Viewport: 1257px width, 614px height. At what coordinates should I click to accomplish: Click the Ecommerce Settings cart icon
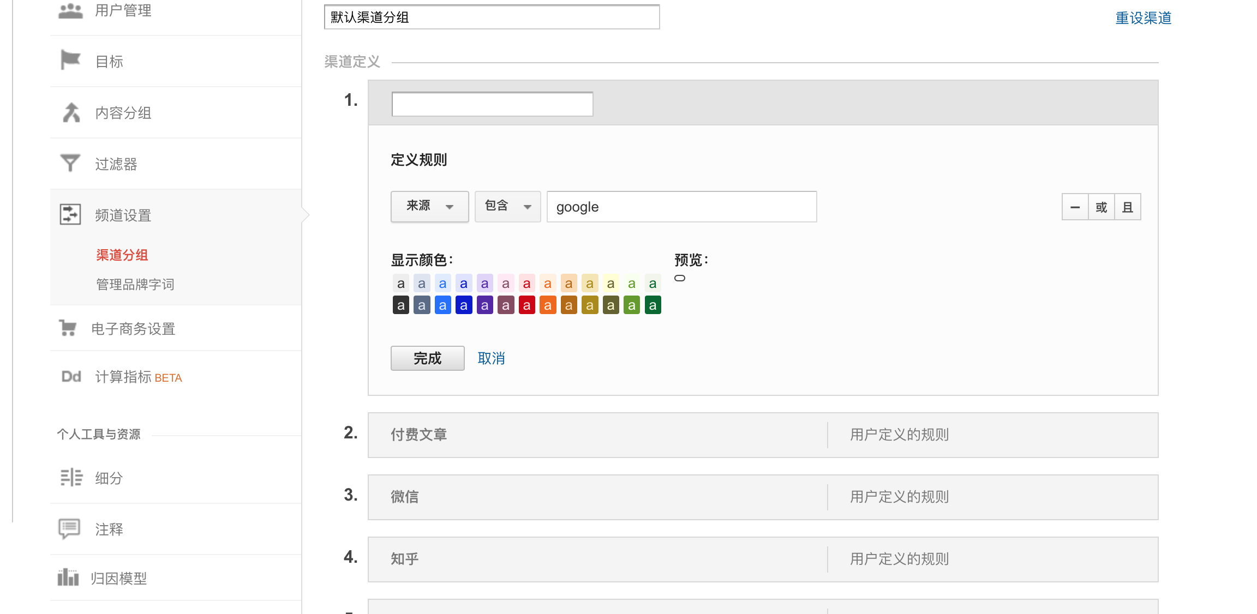tap(68, 328)
